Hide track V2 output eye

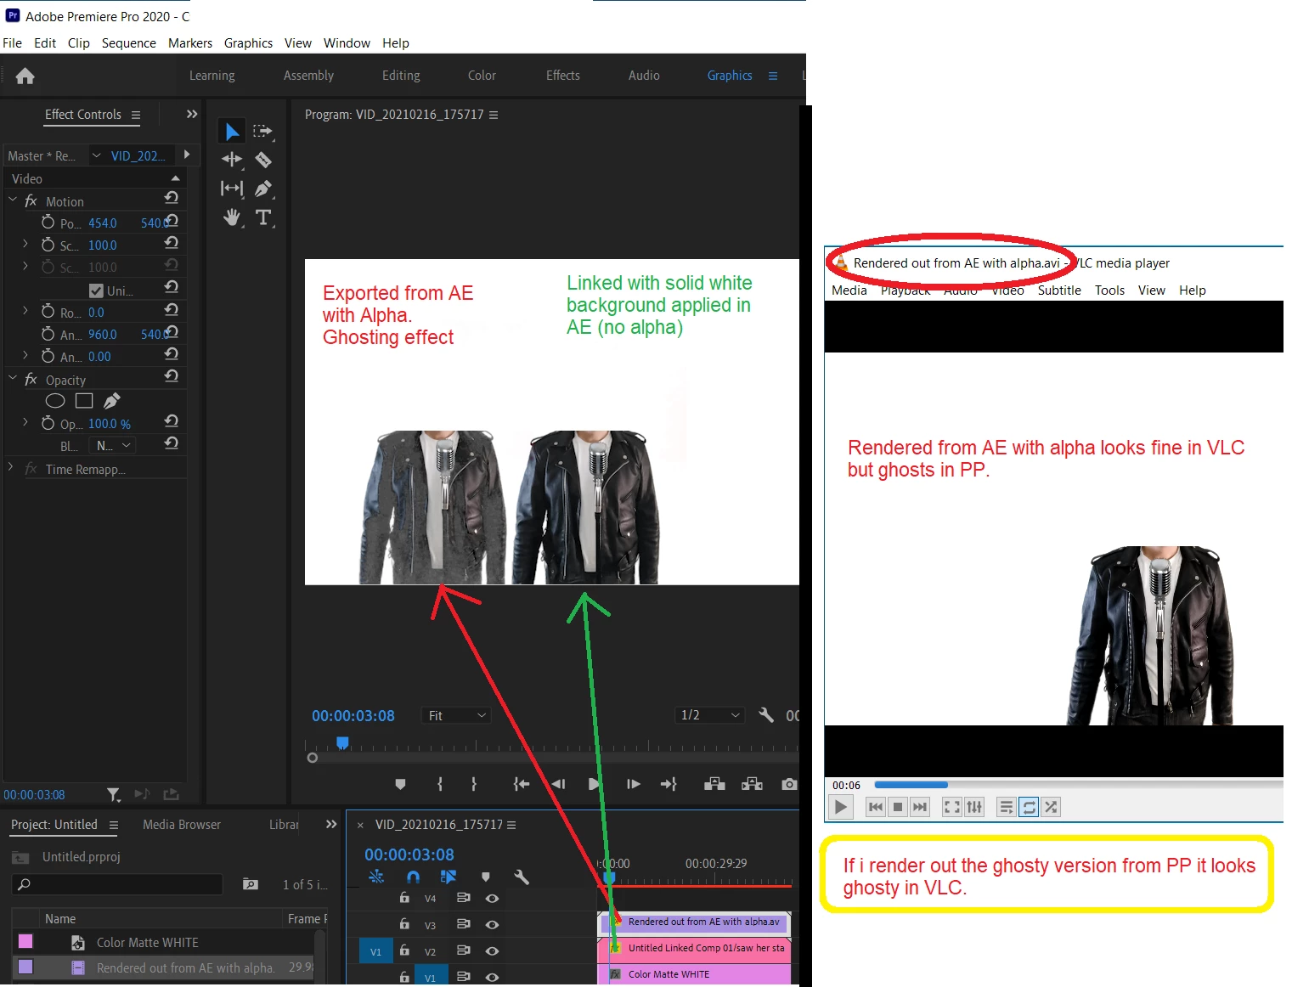[x=492, y=951]
